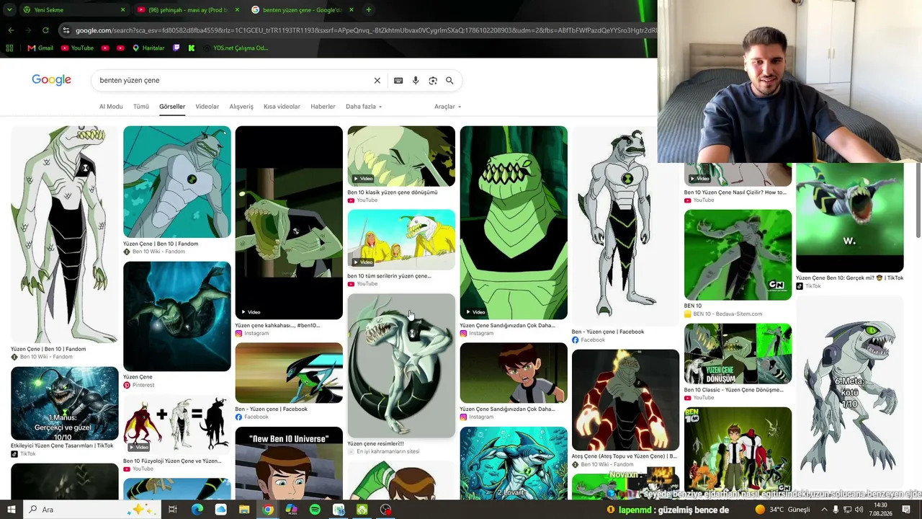Reload the page with the refresh icon

pyautogui.click(x=45, y=30)
